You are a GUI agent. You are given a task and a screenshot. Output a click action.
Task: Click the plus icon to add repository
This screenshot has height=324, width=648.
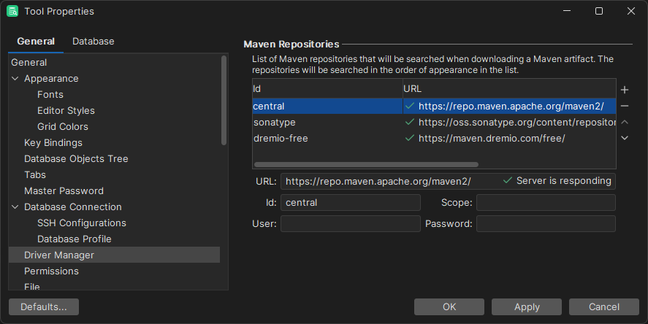click(625, 90)
